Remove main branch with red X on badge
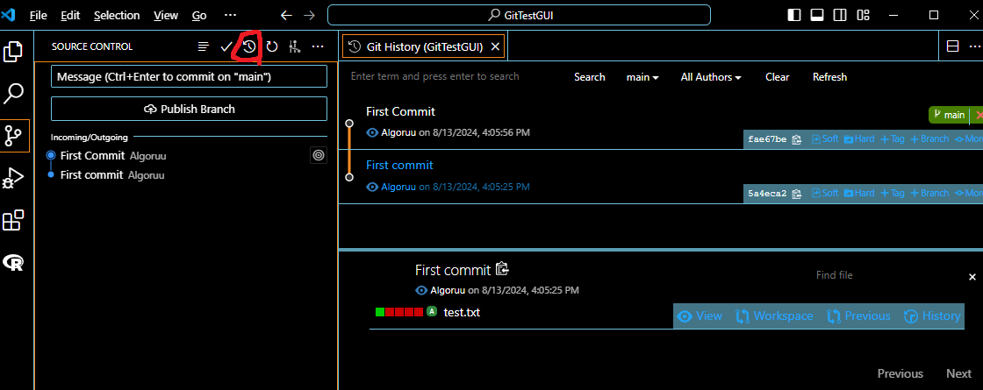 979,115
